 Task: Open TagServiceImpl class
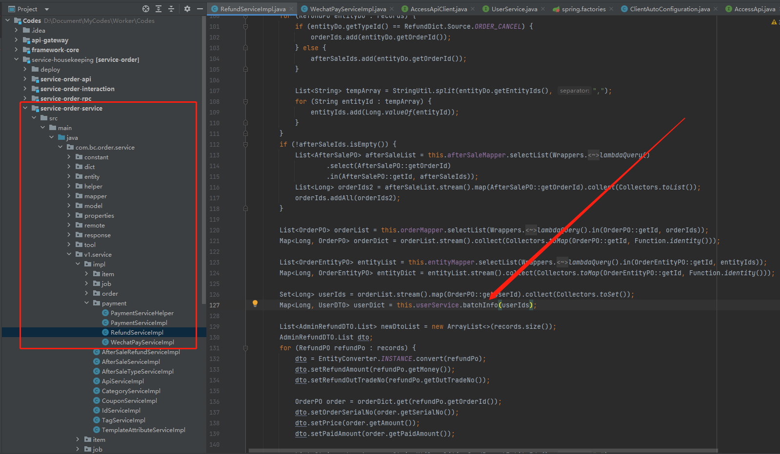(x=123, y=420)
